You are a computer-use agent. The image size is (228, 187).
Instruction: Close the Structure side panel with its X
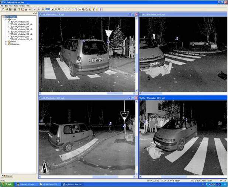tap(35, 13)
